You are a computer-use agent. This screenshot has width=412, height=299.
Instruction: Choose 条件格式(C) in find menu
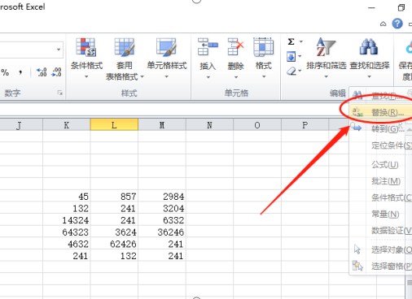click(x=381, y=197)
